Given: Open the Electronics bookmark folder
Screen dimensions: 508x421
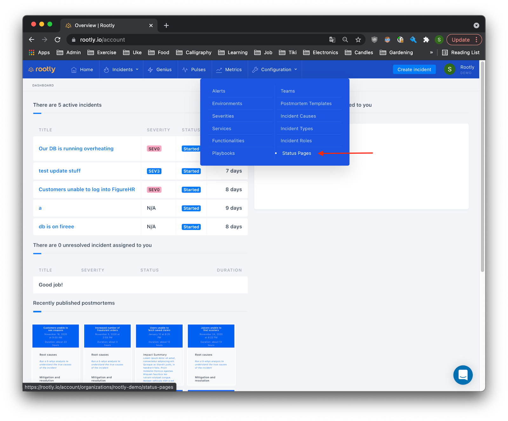Looking at the screenshot, I should (x=321, y=53).
